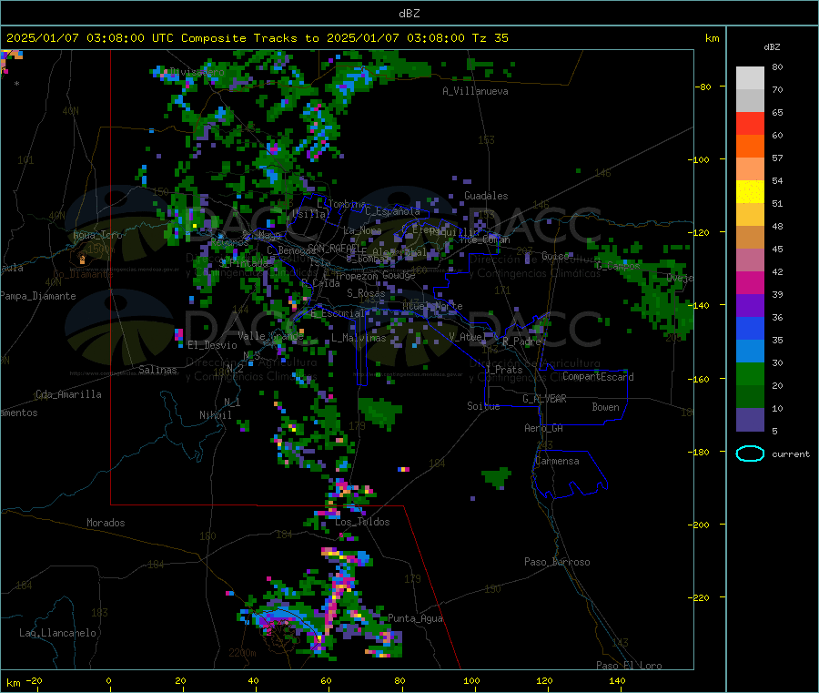Click the 2200m elevation label near the volcano
The image size is (819, 693).
[x=242, y=653]
